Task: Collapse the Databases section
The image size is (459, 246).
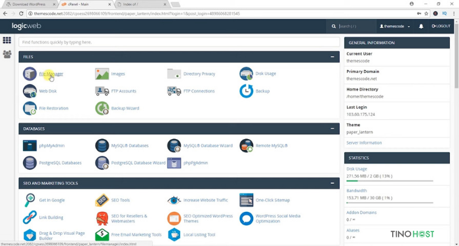Action: pyautogui.click(x=332, y=129)
